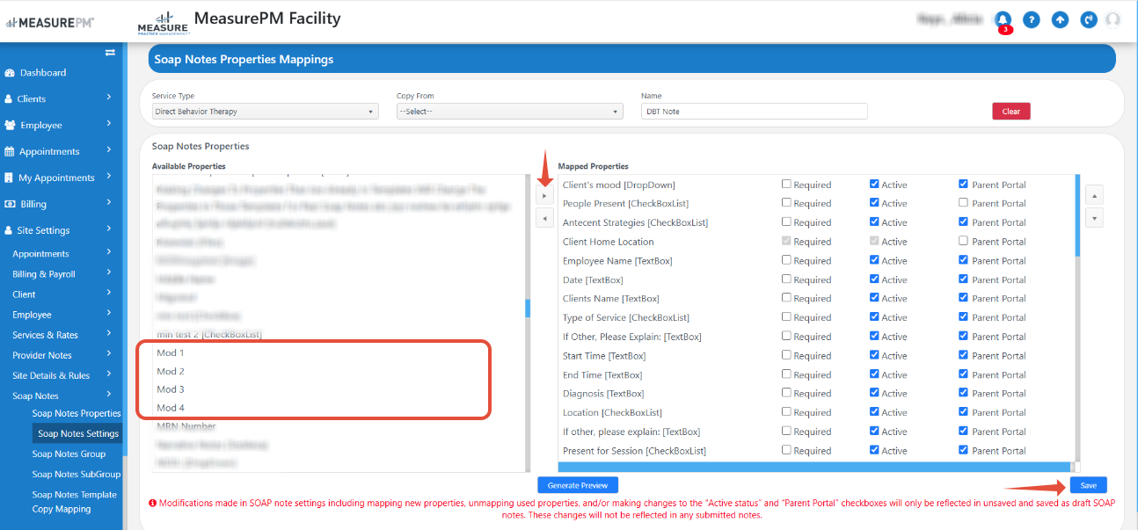This screenshot has width=1138, height=530.
Task: Open the Copy From dropdown
Action: [x=509, y=112]
